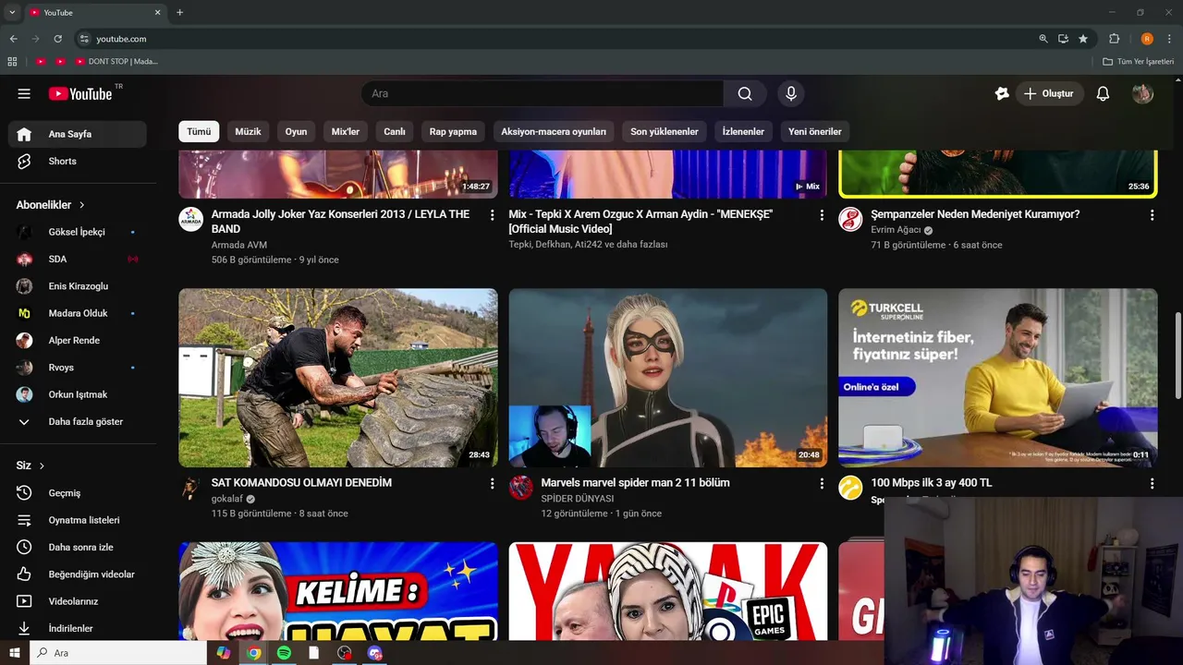The height and width of the screenshot is (665, 1183).
Task: Expand Daha fazla göster subscriptions
Action: [78, 421]
